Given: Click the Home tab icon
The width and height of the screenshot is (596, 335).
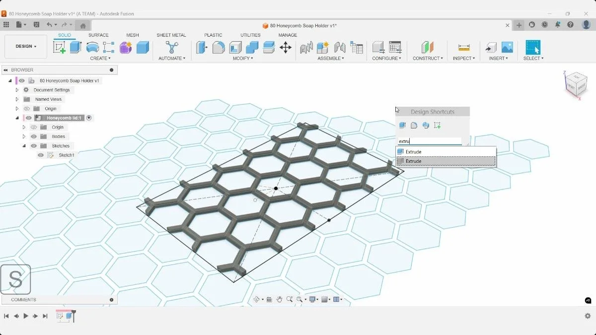Looking at the screenshot, I should click(x=83, y=25).
